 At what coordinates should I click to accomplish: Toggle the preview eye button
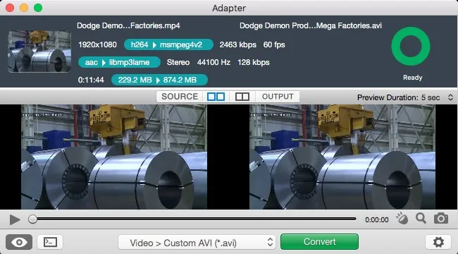(19, 242)
